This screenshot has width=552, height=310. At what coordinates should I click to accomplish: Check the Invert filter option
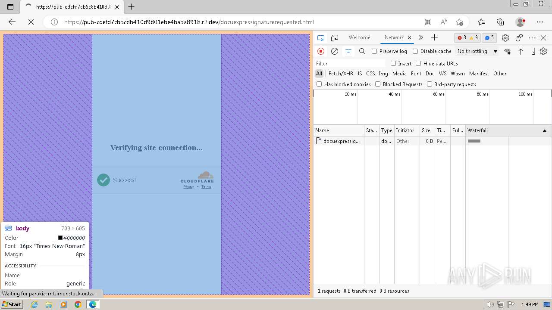coord(393,63)
